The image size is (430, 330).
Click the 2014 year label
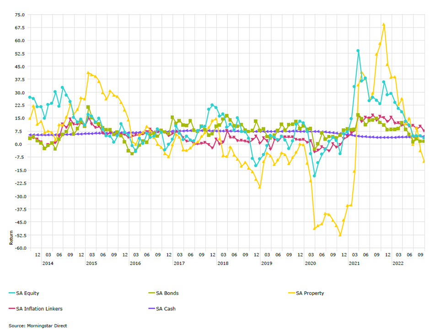(48, 263)
